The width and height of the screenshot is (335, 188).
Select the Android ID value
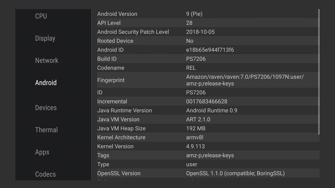pyautogui.click(x=210, y=50)
